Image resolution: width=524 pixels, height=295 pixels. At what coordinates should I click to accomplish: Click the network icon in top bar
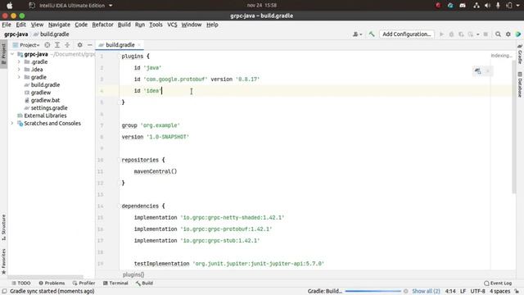(477, 6)
